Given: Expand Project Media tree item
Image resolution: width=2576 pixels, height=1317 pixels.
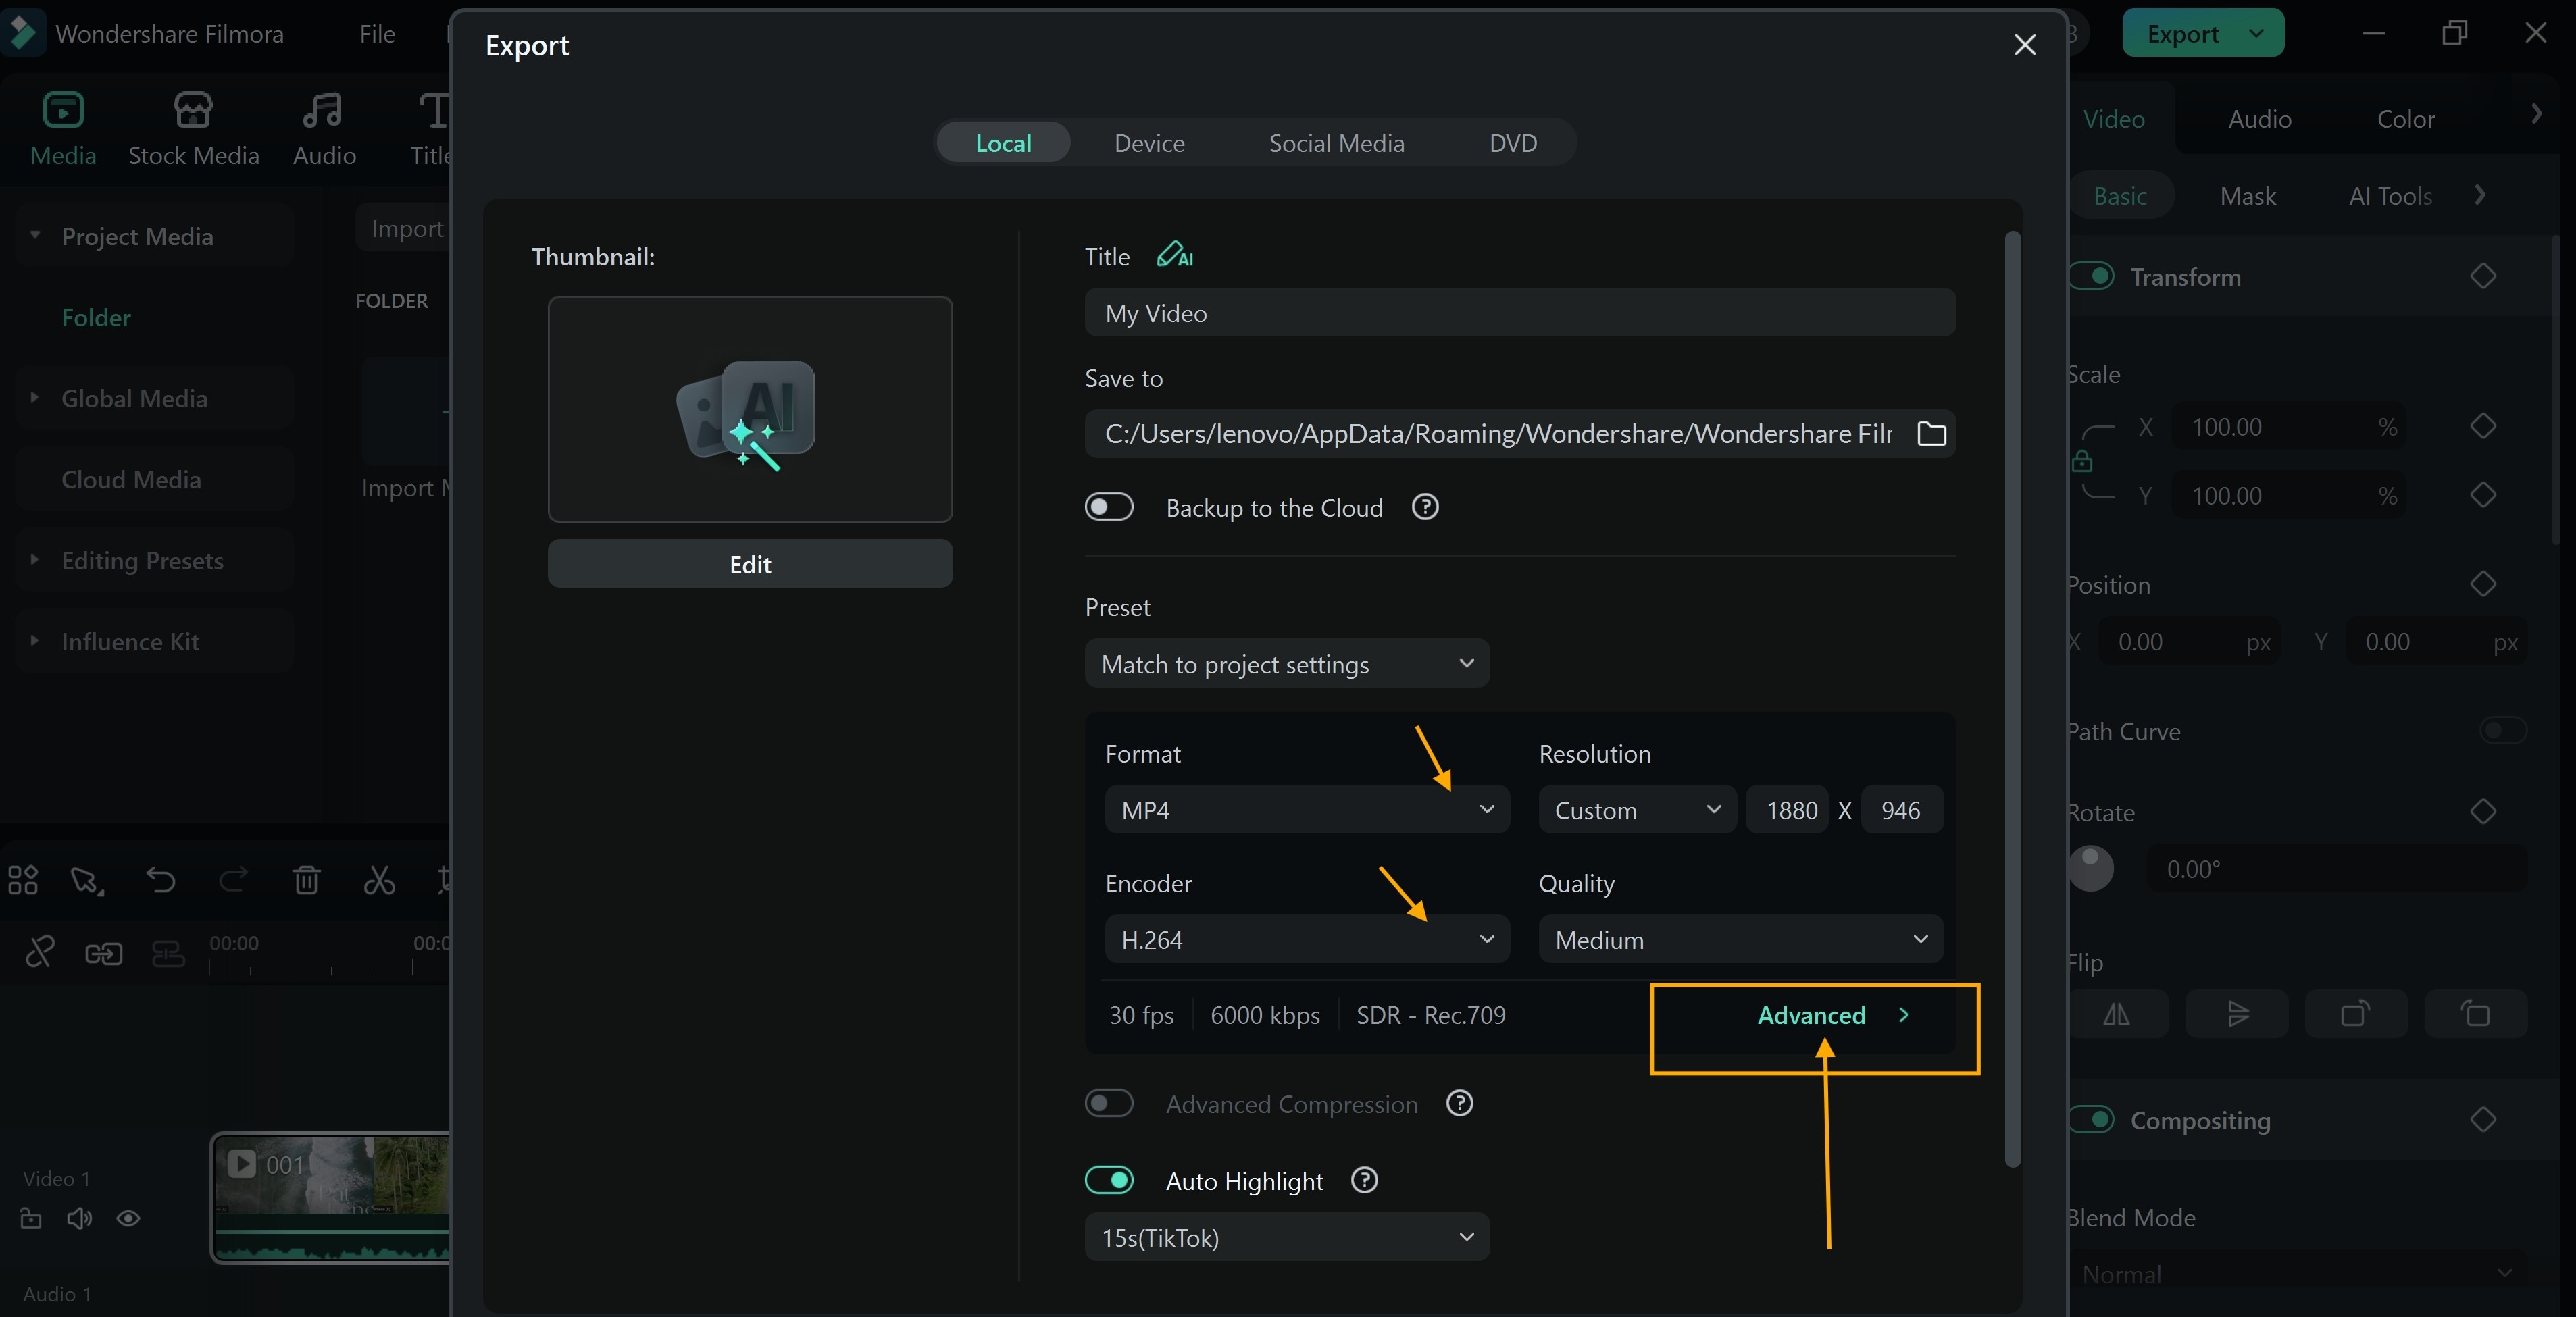Looking at the screenshot, I should [35, 236].
